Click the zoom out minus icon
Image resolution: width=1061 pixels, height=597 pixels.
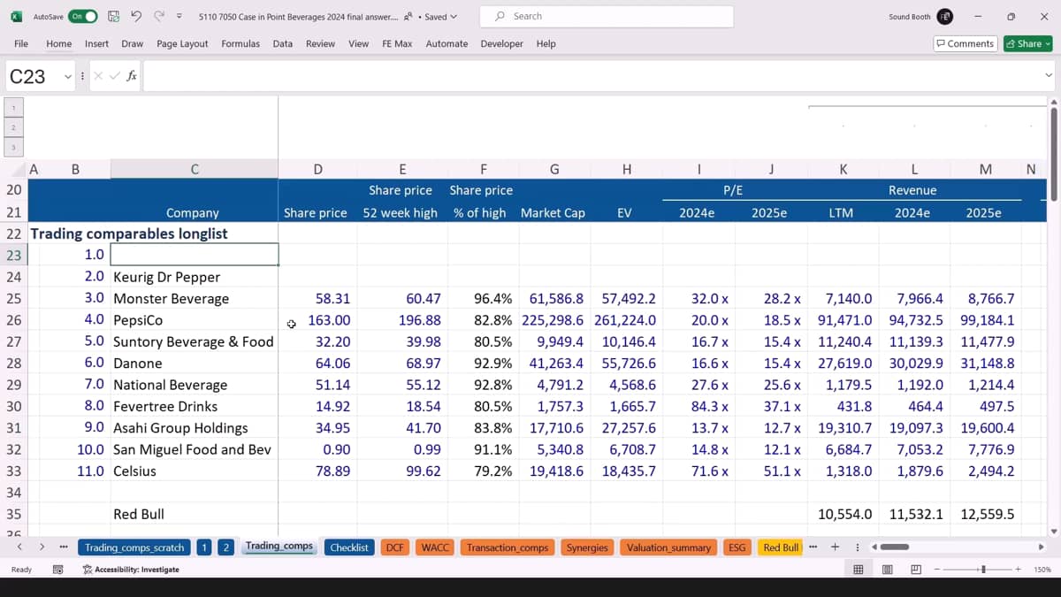[937, 570]
